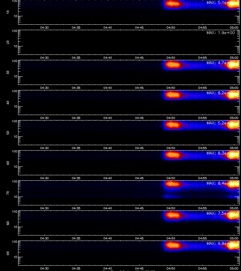Select the MAX: 5.1e+00 readout in 1R
Image resolution: width=241 pixels, height=271 pixels.
click(x=221, y=3)
